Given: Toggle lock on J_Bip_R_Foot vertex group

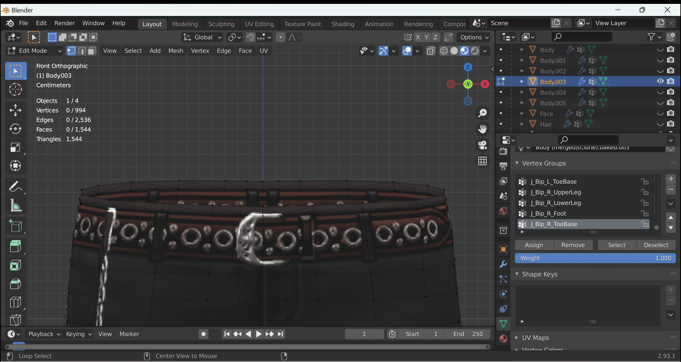Looking at the screenshot, I should tap(645, 214).
